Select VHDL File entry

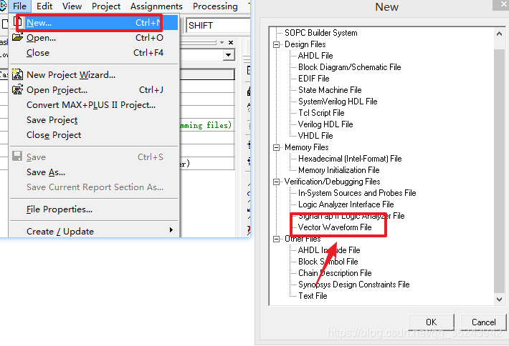pyautogui.click(x=315, y=136)
